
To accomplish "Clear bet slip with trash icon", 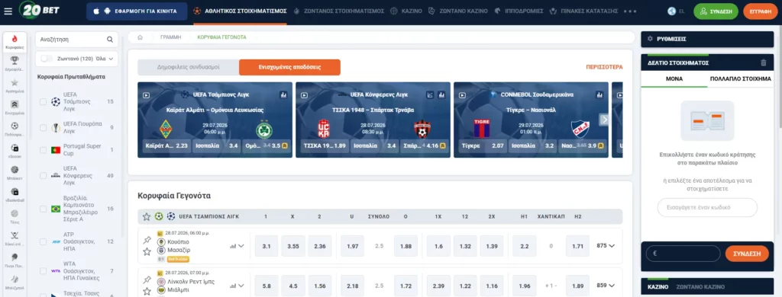I will (763, 63).
